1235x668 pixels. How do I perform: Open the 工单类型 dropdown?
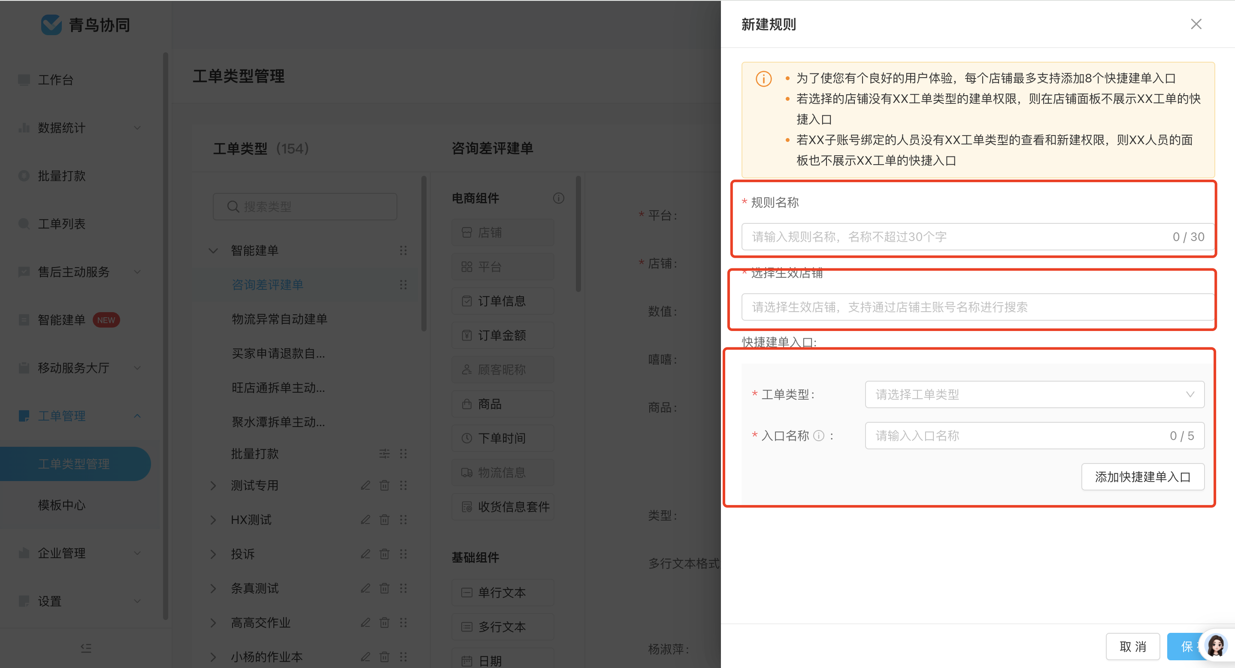click(1034, 394)
